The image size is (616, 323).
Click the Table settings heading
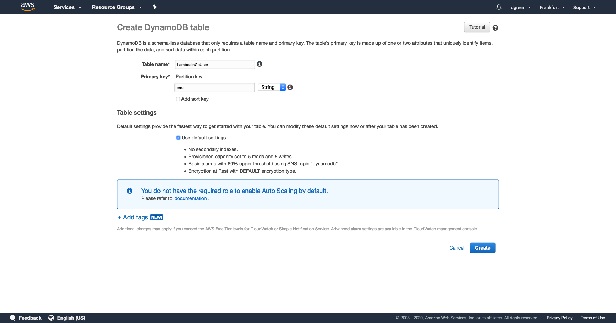pyautogui.click(x=137, y=113)
